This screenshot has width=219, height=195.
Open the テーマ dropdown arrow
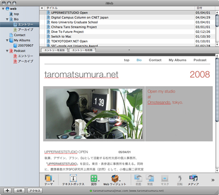[x=54, y=181]
